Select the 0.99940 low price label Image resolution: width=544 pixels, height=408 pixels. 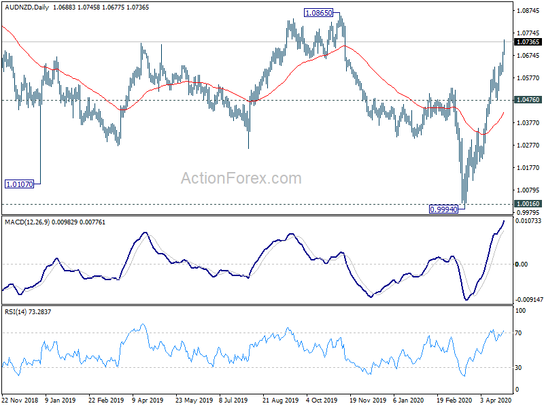tap(444, 209)
